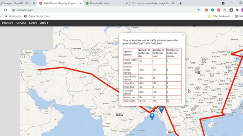Screen dimensions: 243x136
Task: Click the Light Goods Vehicle row label
Action: click(x=131, y=78)
